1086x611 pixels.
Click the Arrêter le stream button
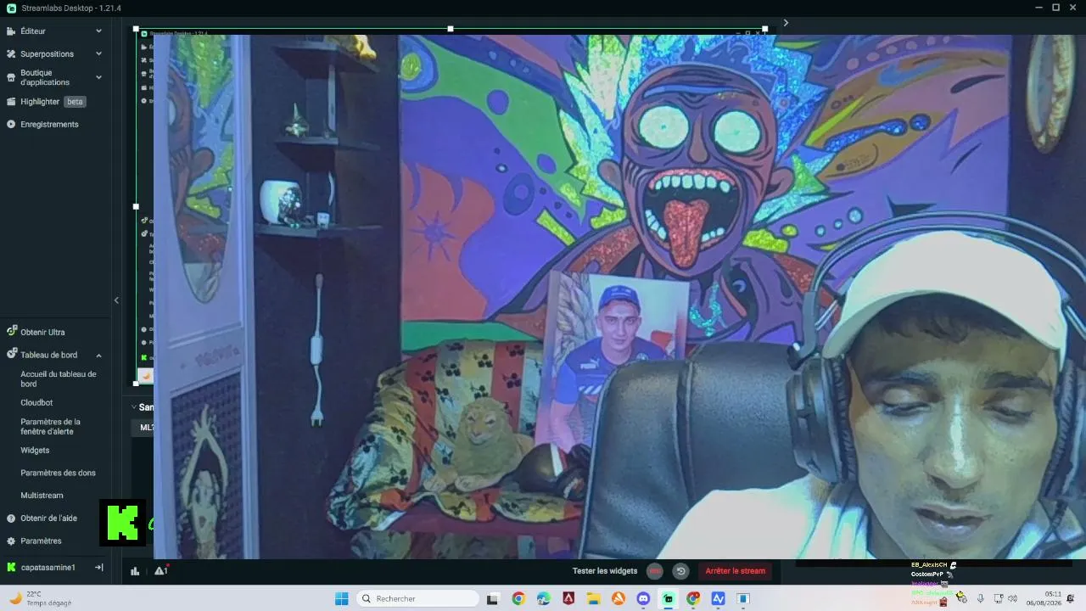(736, 571)
